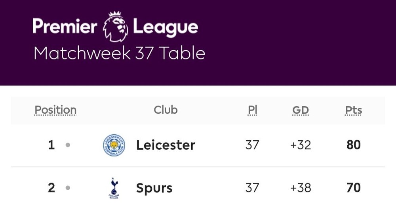The image size is (396, 208).
Task: Click Spurs' +38 goal difference
Action: [x=301, y=188]
